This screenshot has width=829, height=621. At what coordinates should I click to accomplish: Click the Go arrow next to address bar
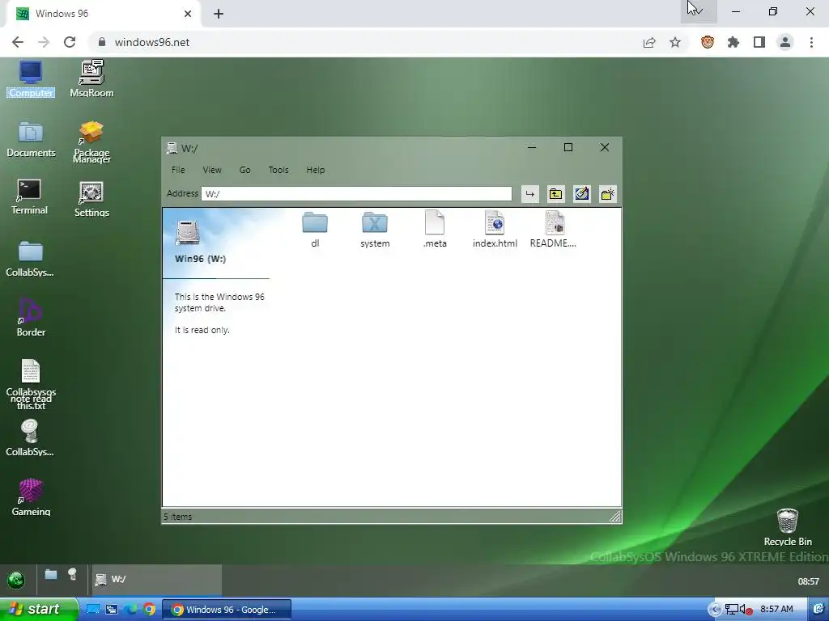[529, 194]
